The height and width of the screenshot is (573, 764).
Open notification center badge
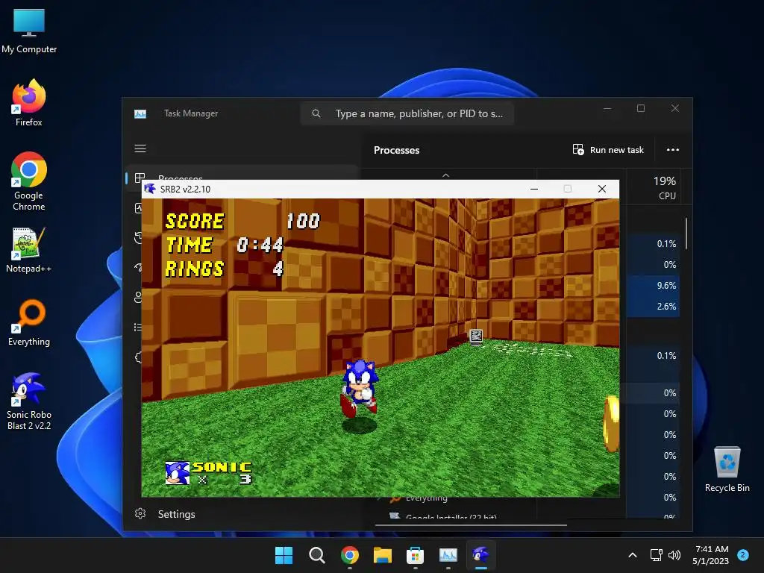pyautogui.click(x=743, y=555)
